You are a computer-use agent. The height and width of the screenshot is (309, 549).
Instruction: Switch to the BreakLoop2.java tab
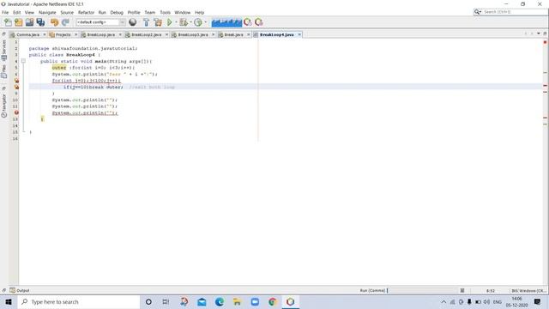[x=147, y=34]
